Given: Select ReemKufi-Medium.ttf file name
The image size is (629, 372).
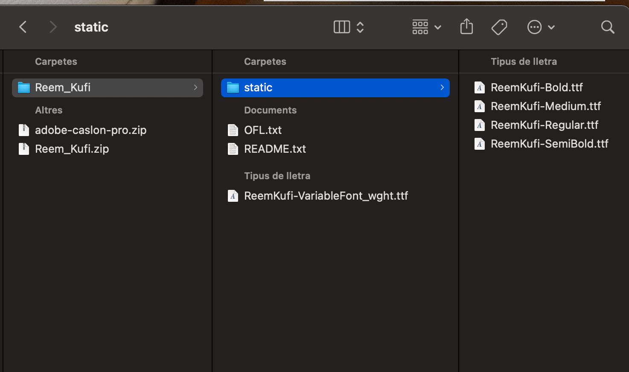Looking at the screenshot, I should tap(546, 106).
